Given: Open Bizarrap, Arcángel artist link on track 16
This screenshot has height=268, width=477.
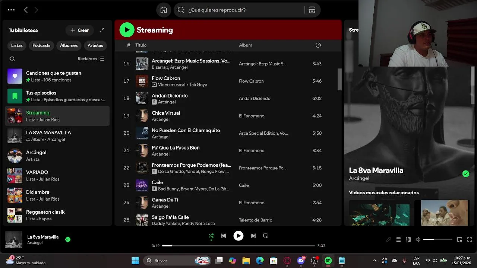Looking at the screenshot, I should [x=170, y=67].
